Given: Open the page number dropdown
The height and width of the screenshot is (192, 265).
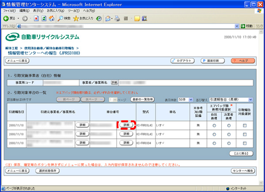Looking at the screenshot, I should [113, 100].
